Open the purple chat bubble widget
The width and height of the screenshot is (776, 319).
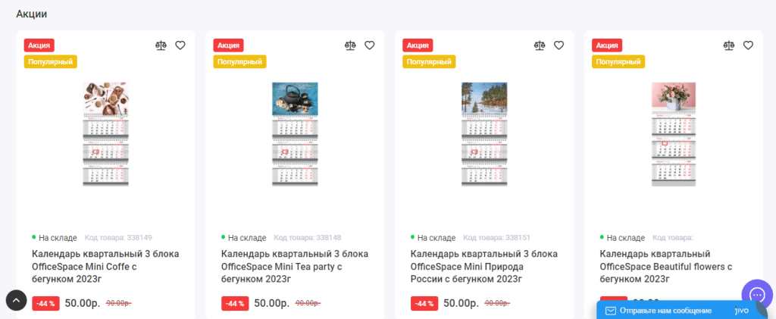tap(756, 294)
